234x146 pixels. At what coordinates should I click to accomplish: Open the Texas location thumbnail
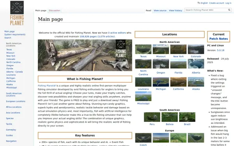pos(143,49)
